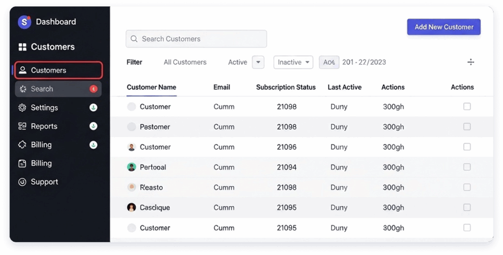The width and height of the screenshot is (503, 255).
Task: Select the Pertooal row checkbox
Action: tap(467, 167)
